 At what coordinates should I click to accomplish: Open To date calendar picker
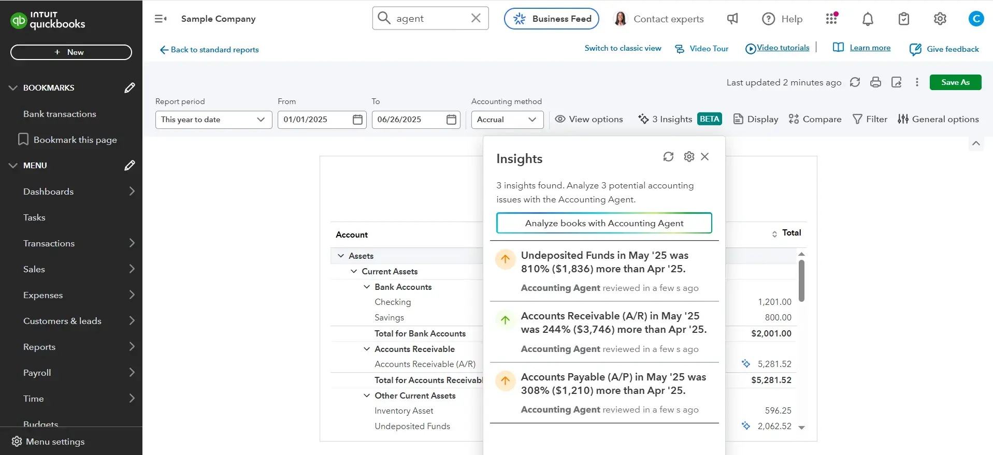(x=451, y=120)
